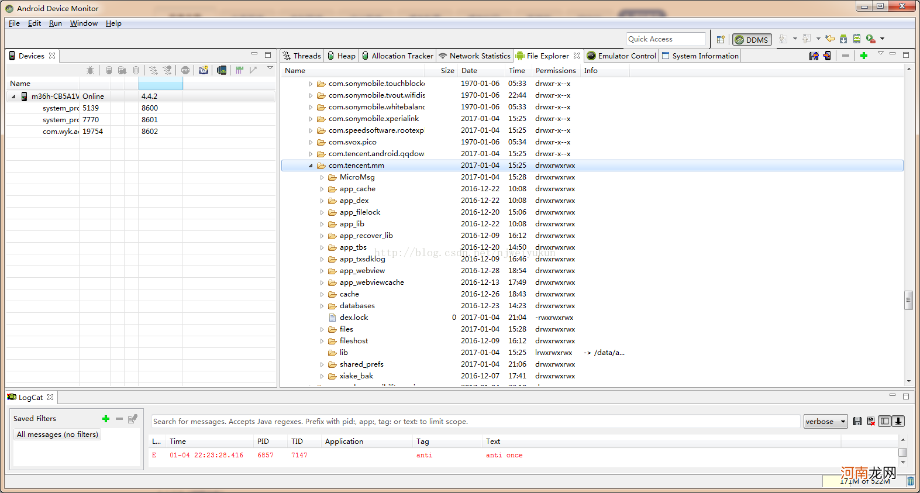This screenshot has height=493, width=920.
Task: Click the Update Heap icon in Devices toolbar
Action: pyautogui.click(x=109, y=70)
